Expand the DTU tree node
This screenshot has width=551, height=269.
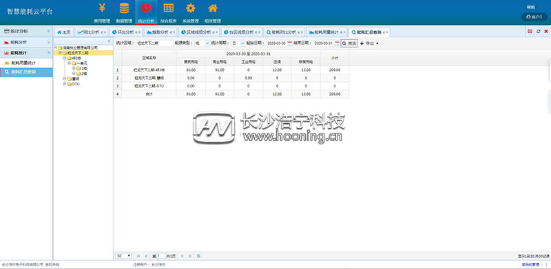pos(64,85)
